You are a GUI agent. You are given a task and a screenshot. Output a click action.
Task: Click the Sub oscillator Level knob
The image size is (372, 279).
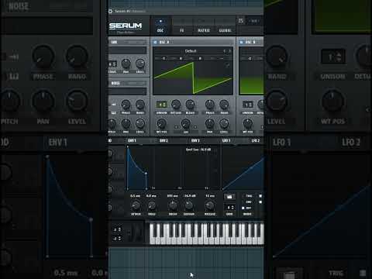140,63
